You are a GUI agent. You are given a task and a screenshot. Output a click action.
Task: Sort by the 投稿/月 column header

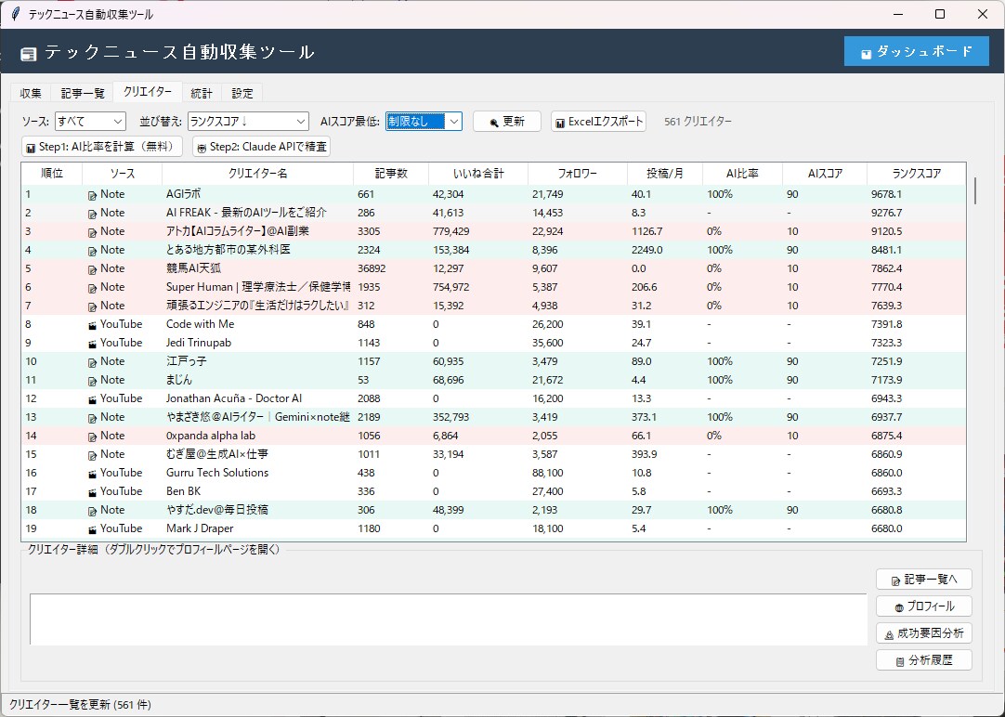tap(665, 174)
